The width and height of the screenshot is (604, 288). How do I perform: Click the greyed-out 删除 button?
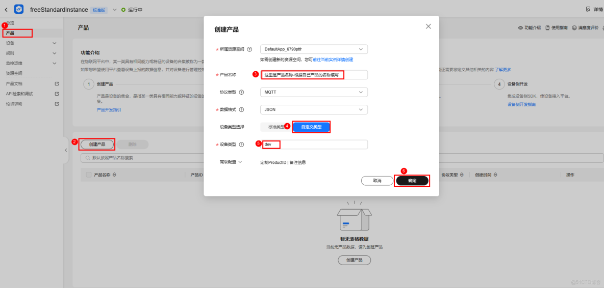(x=133, y=145)
